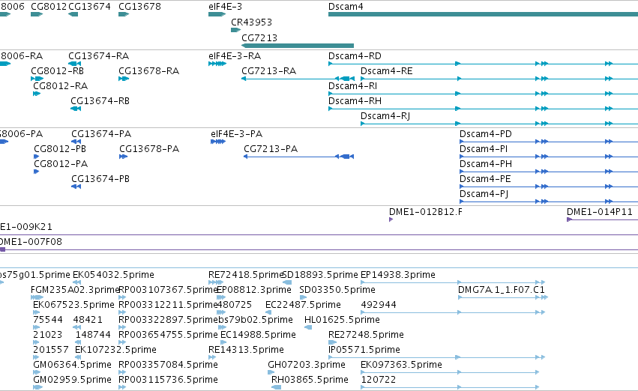
Task: Select the CG8012-PB protein glyph
Action: click(x=36, y=157)
